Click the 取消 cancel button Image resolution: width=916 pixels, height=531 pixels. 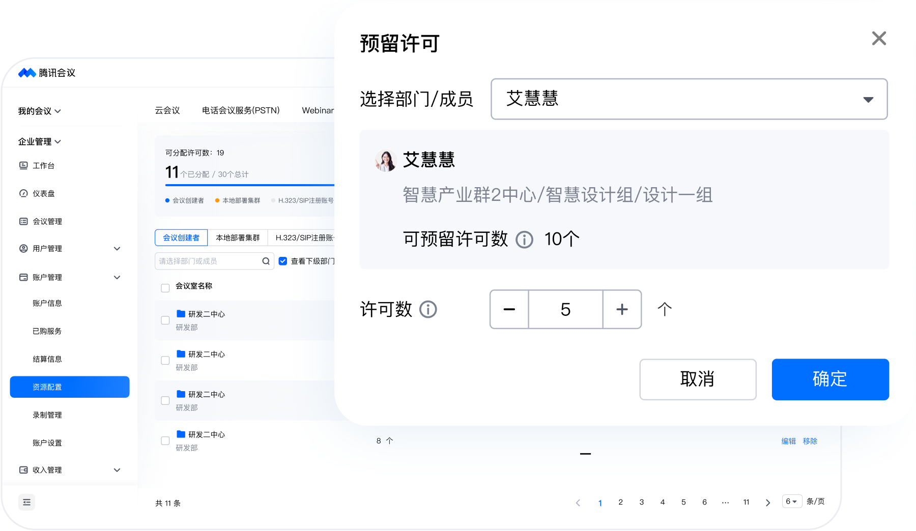point(697,379)
